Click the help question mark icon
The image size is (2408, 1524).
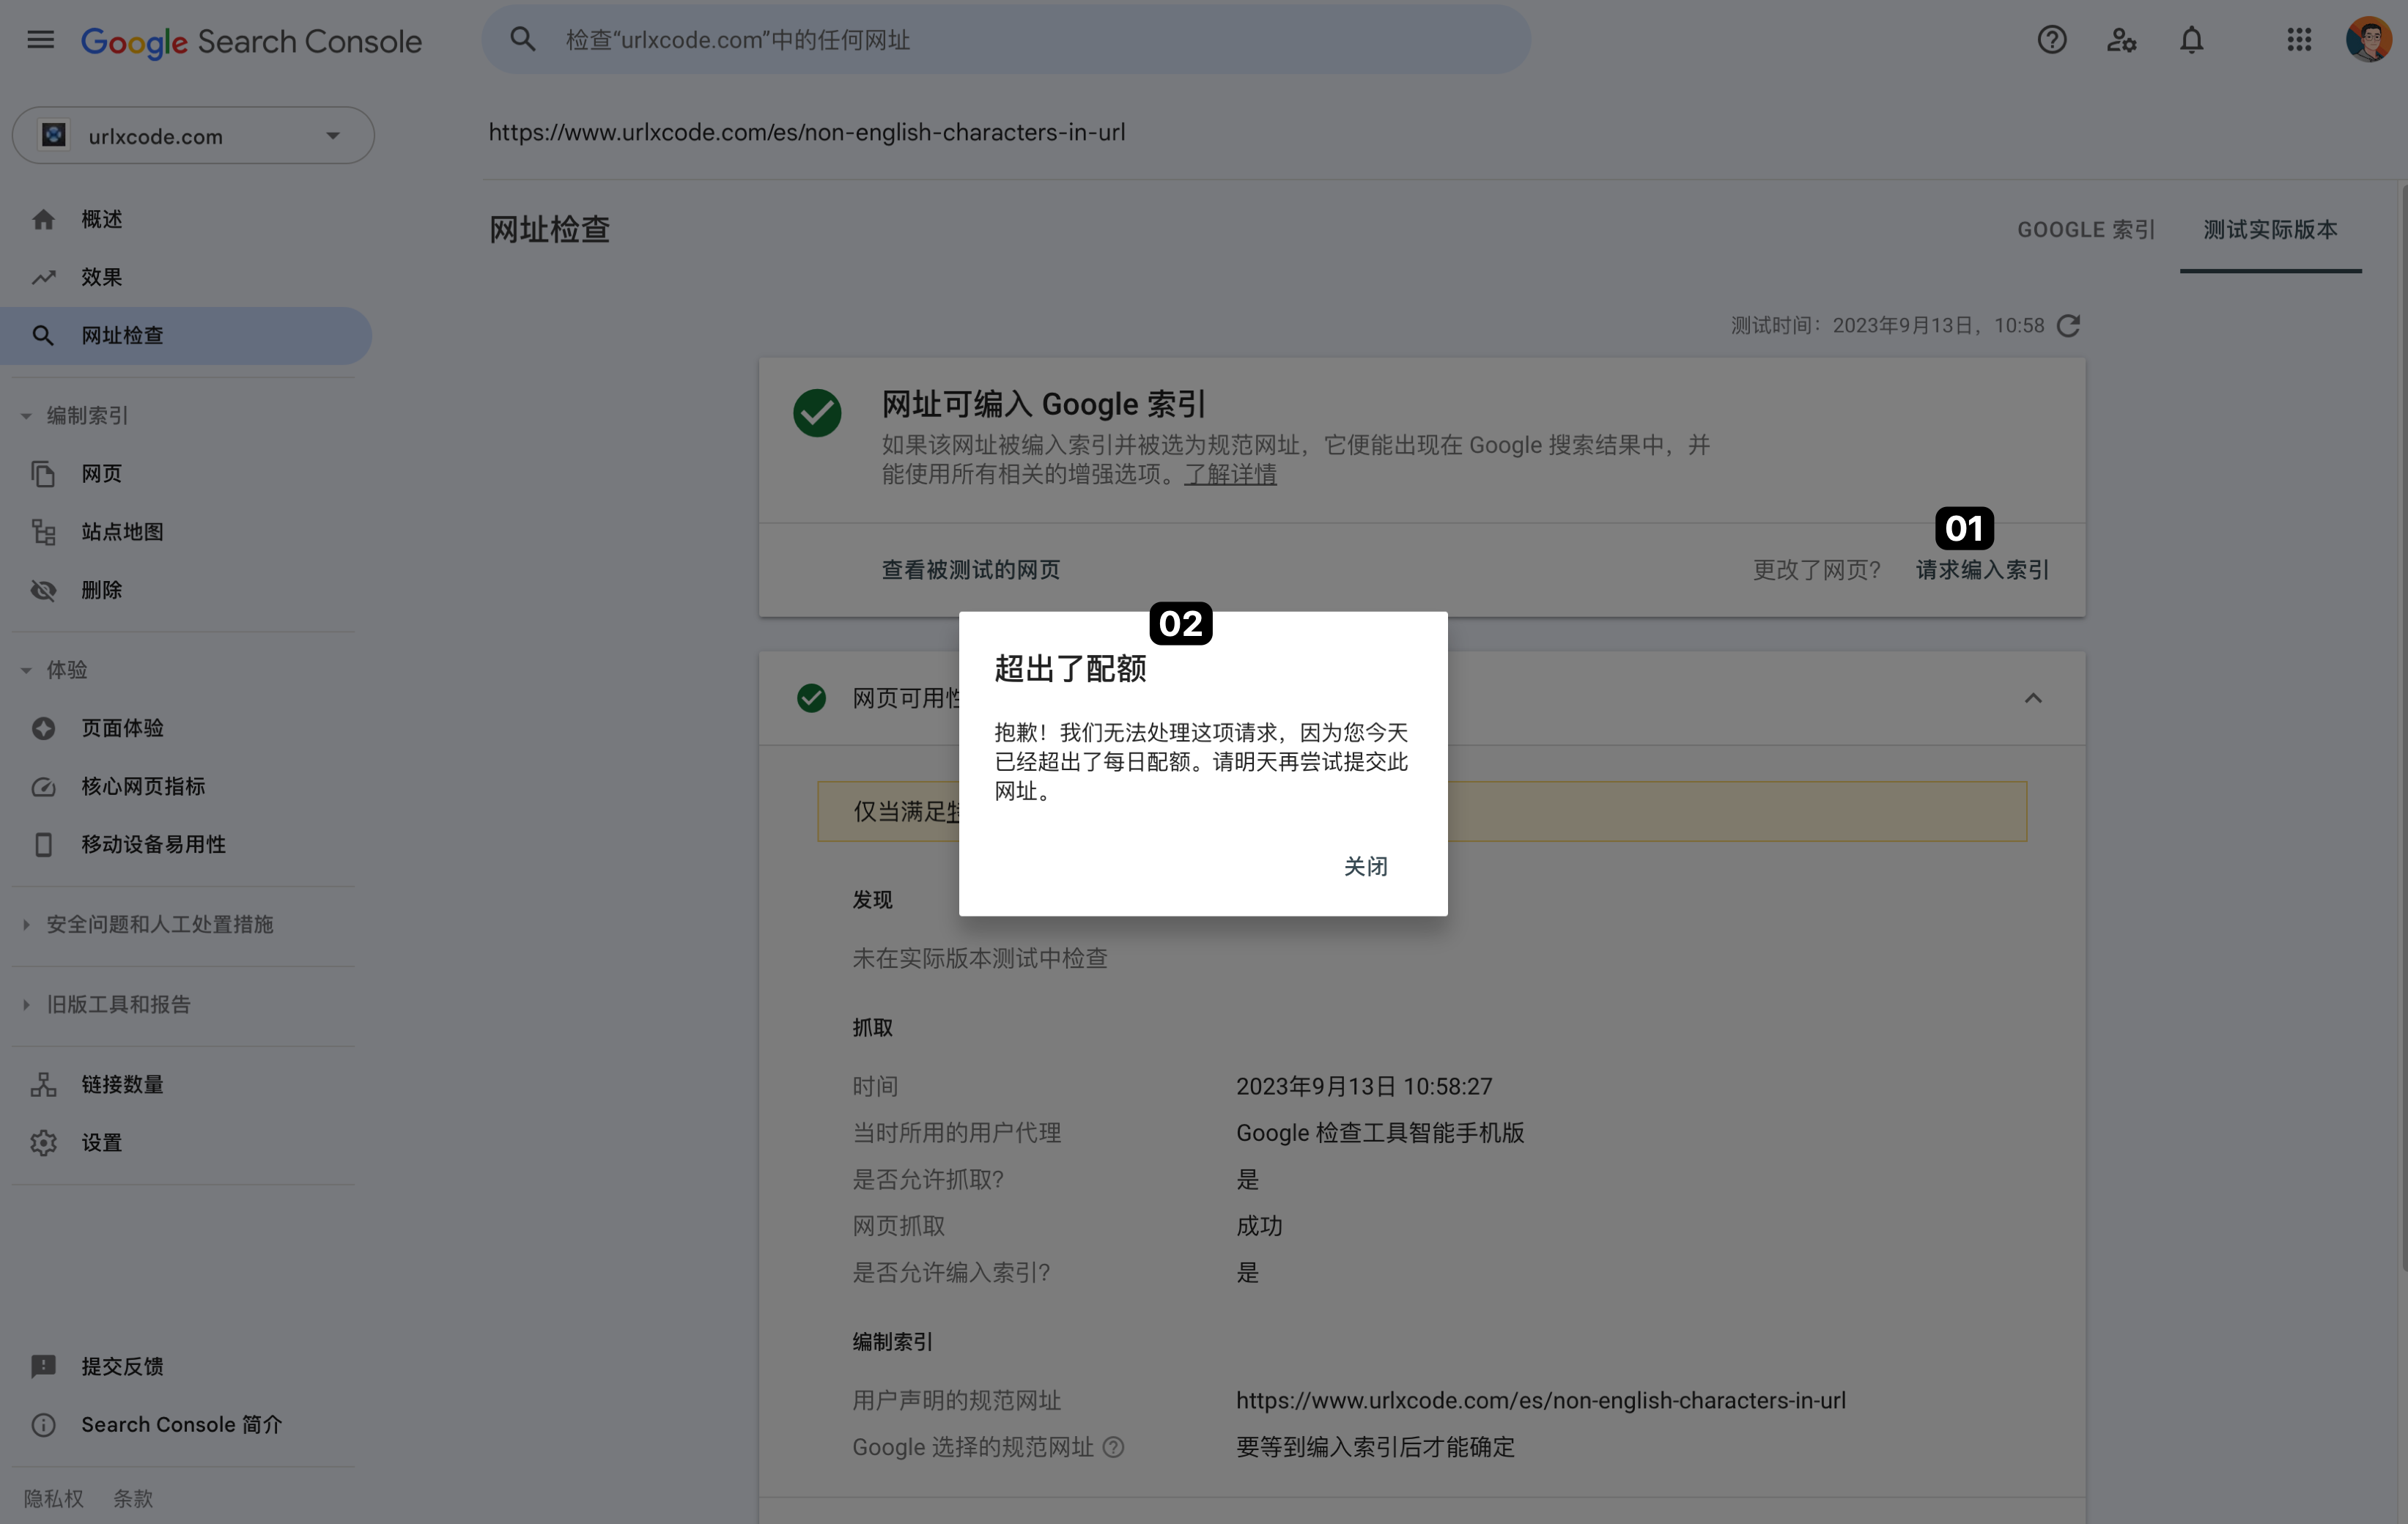2051,40
